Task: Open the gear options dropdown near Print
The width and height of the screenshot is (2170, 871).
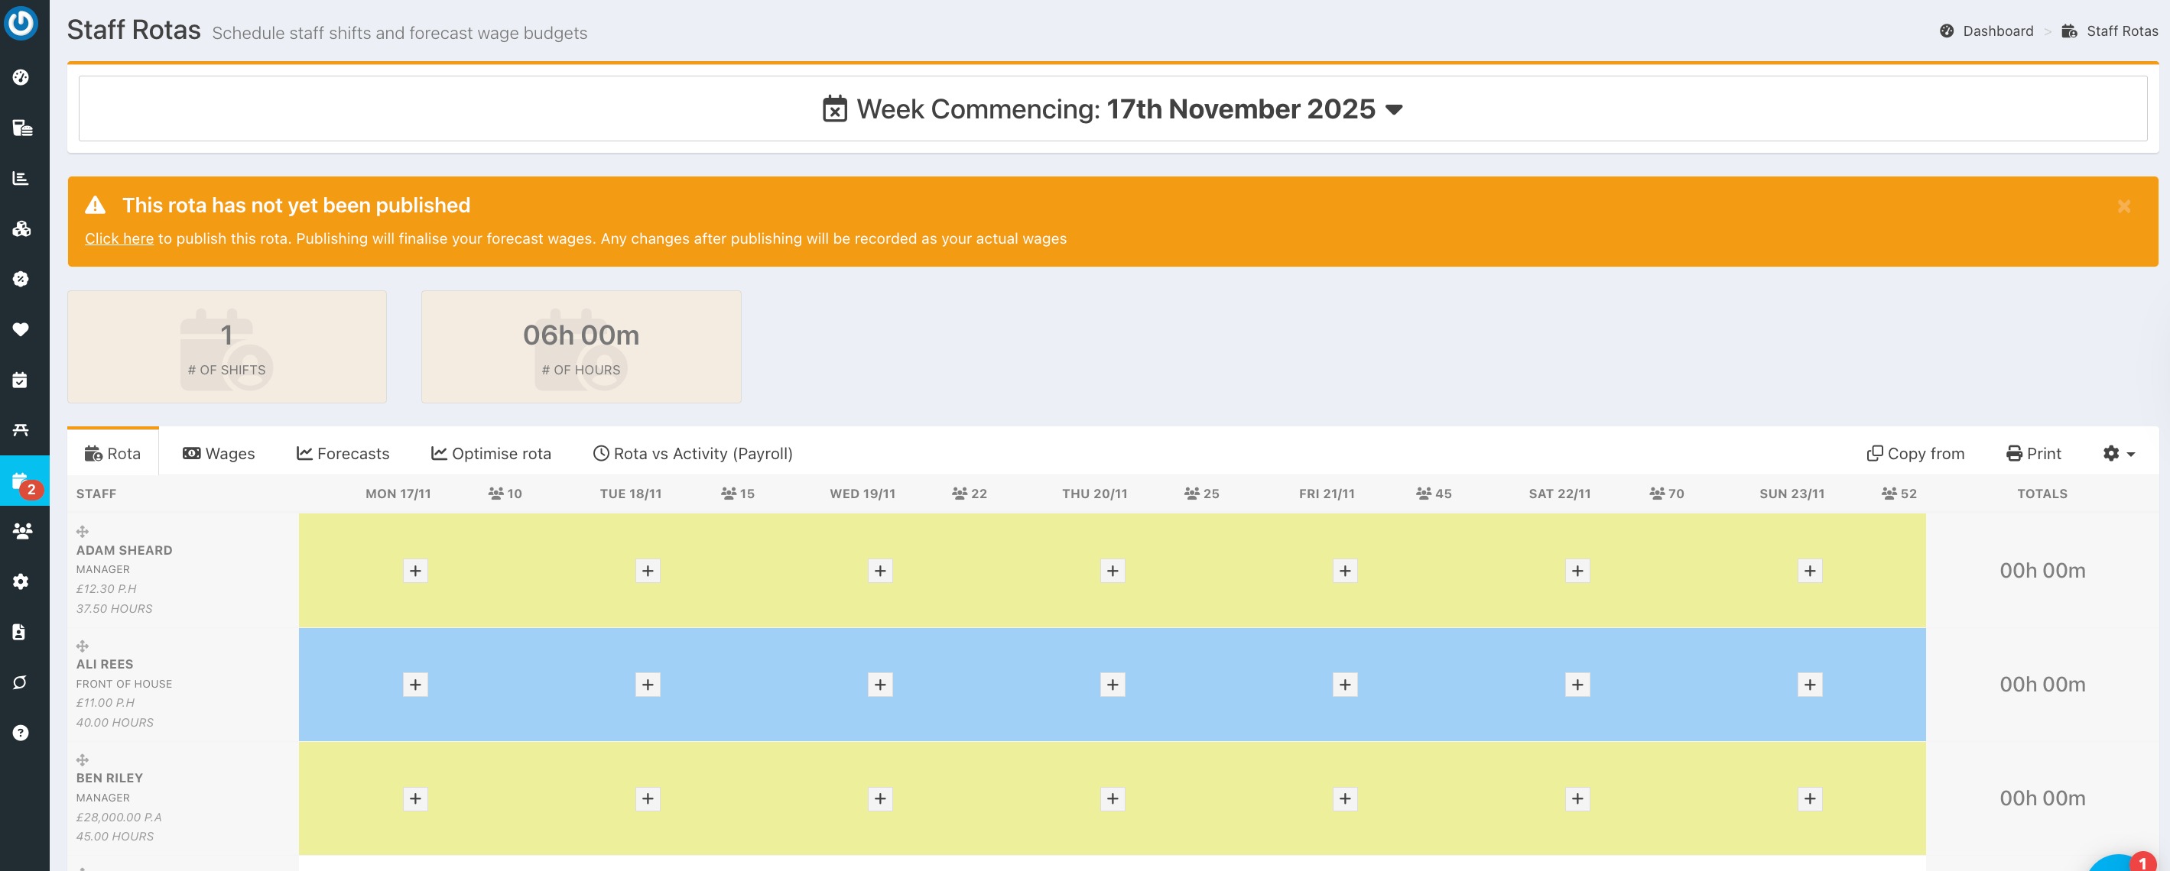Action: click(2119, 454)
